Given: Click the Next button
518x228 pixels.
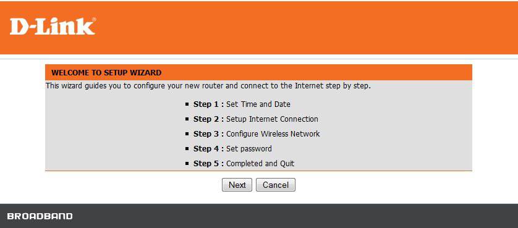Looking at the screenshot, I should coord(237,185).
